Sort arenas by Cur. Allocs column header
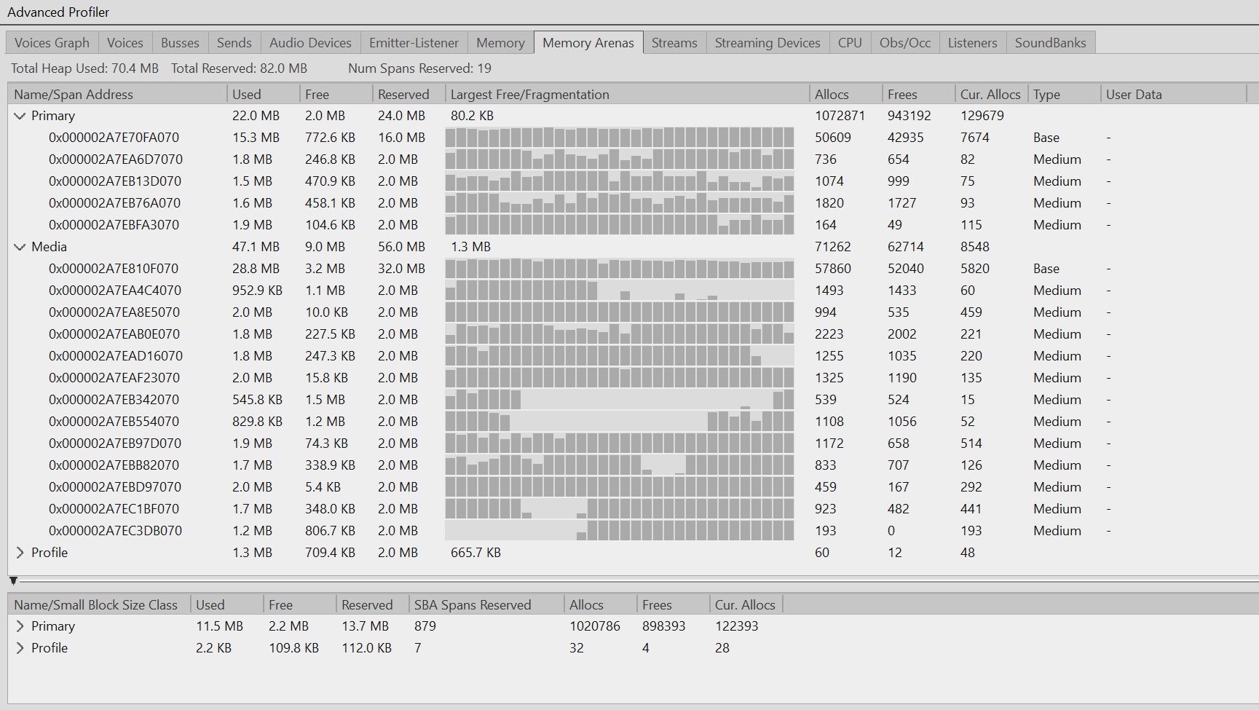The height and width of the screenshot is (710, 1259). (990, 95)
